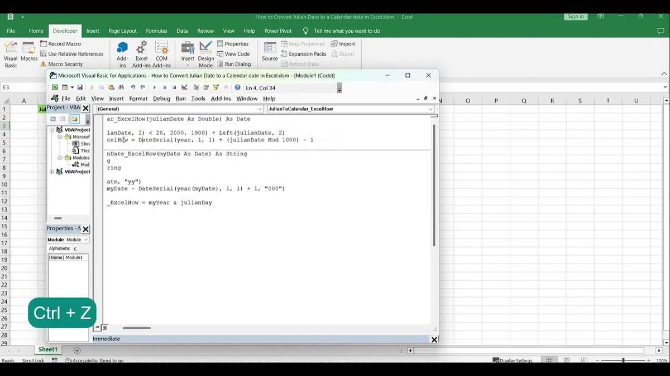Open the Debug menu in the VBA editor
Image resolution: width=670 pixels, height=376 pixels.
(x=161, y=98)
